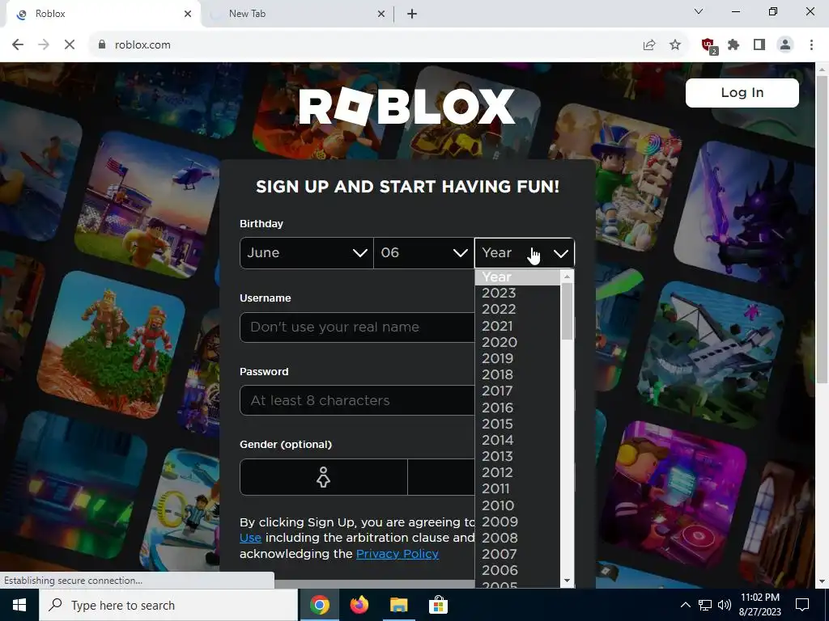Choose 2016 from the year list
Image resolution: width=829 pixels, height=621 pixels.
(x=517, y=408)
